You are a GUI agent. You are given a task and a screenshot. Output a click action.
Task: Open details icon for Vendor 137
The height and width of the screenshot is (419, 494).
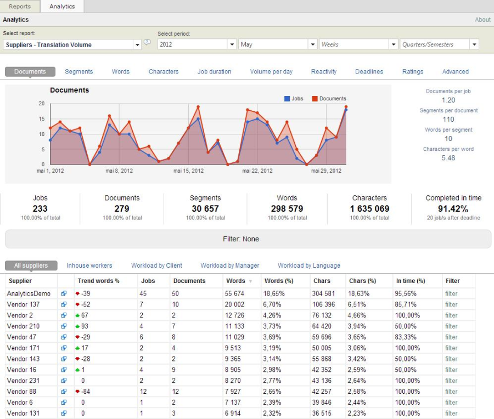tap(64, 305)
